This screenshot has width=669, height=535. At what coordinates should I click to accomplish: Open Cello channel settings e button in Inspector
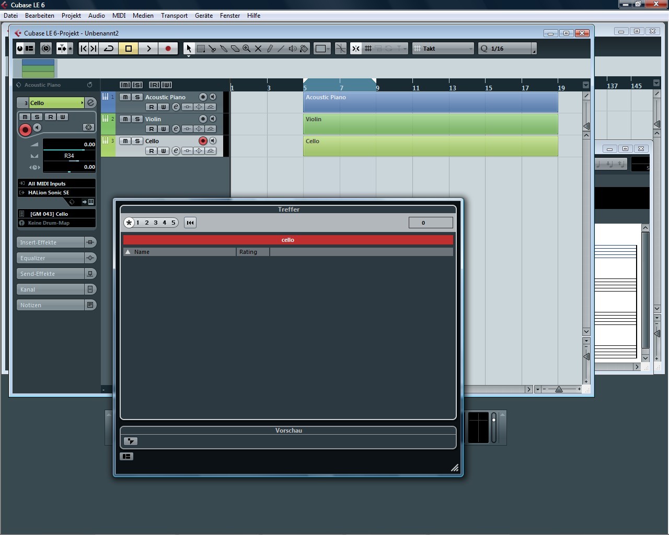[x=90, y=103]
